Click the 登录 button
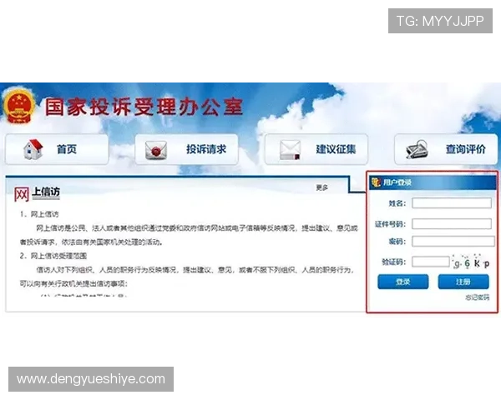 403,282
